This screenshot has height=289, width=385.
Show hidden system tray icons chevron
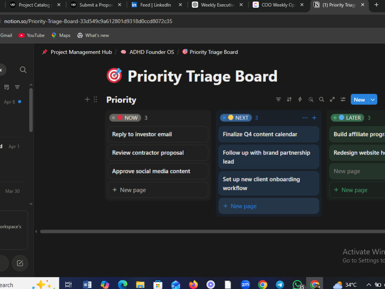coord(368,285)
